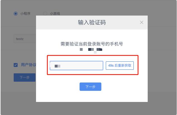Click the dimmed 下一步 button behind the dialog

click(x=25, y=77)
